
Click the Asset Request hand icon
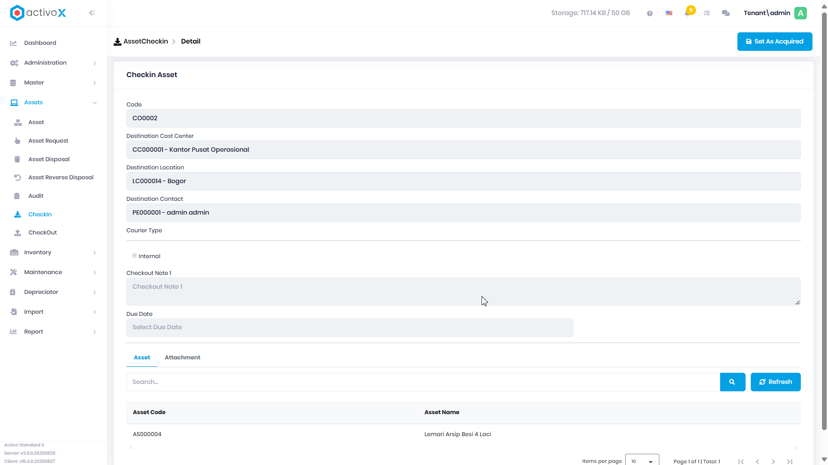click(x=17, y=141)
